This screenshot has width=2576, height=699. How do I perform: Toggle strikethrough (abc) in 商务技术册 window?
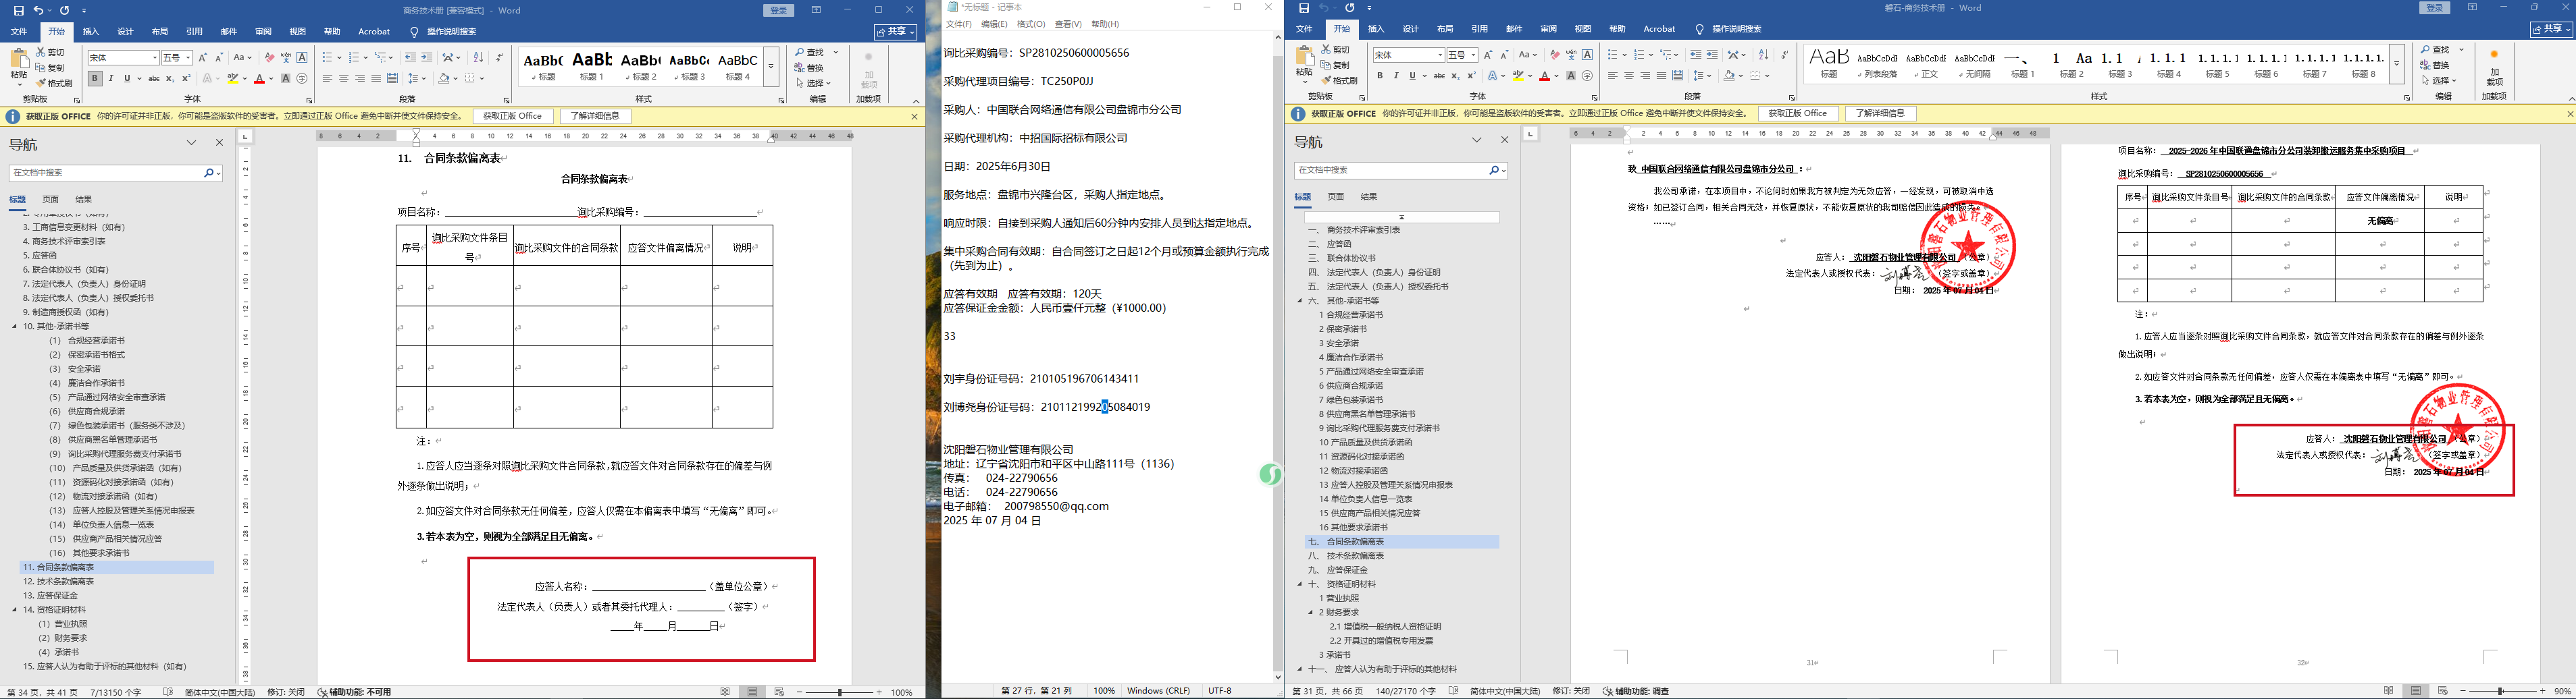[x=154, y=78]
